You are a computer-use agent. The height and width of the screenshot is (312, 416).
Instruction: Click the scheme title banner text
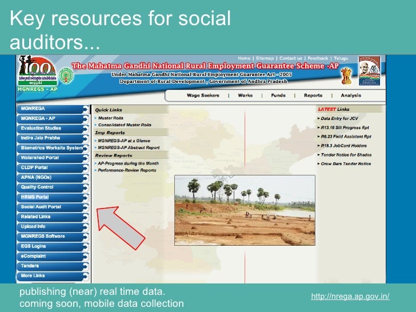click(x=205, y=66)
